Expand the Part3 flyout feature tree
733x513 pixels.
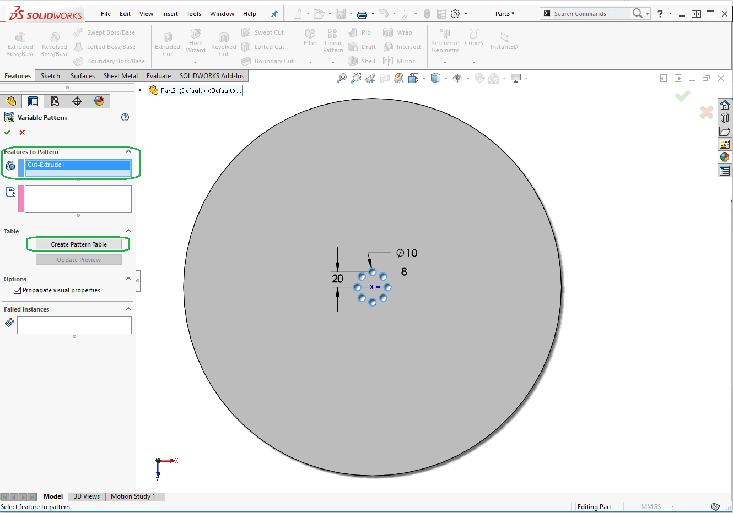point(140,90)
